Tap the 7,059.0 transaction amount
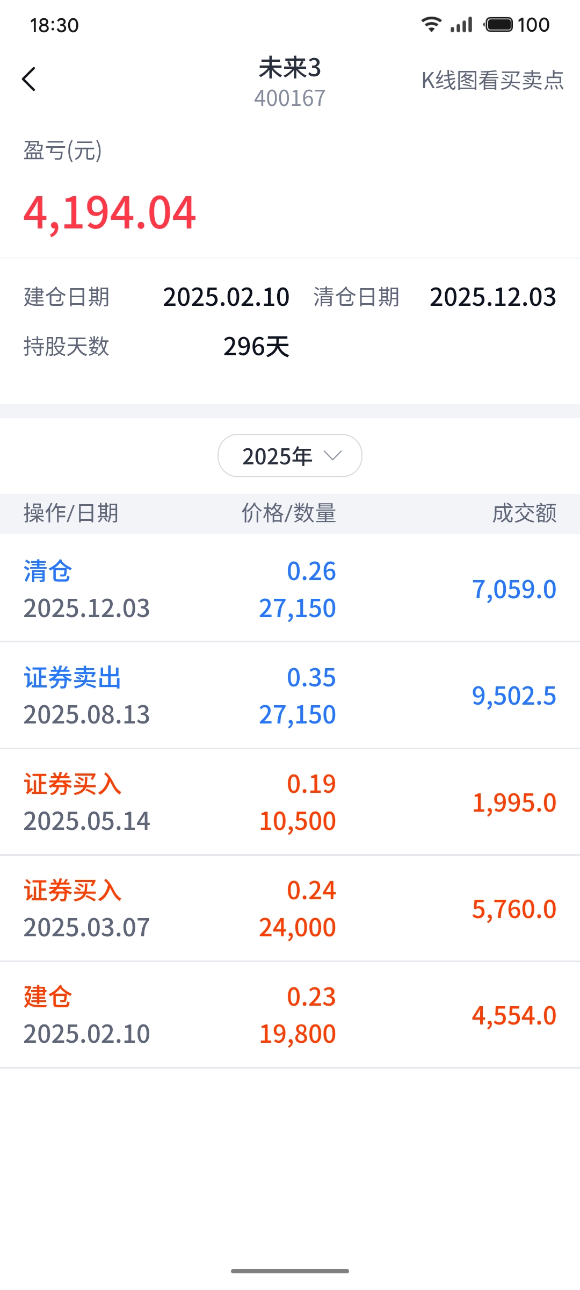The image size is (580, 1290). point(514,589)
